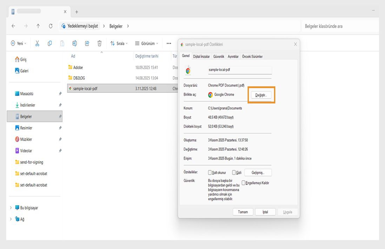Click the Delete trash icon
Screen dimensions: 385x249
(100, 43)
